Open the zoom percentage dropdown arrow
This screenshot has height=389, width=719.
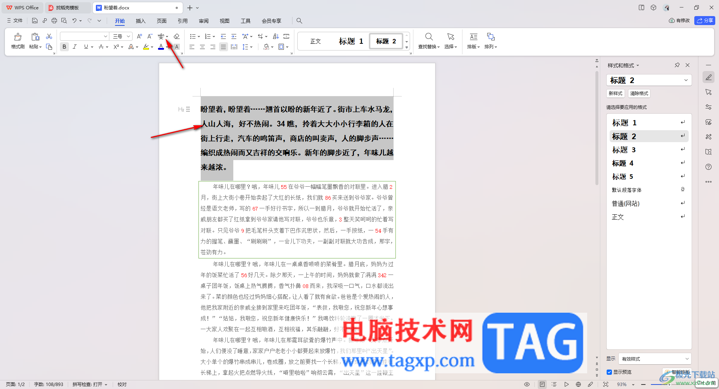(633, 385)
